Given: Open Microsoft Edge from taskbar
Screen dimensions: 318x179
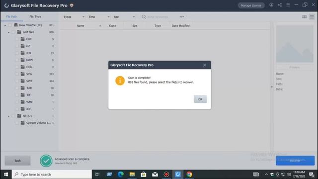Looking at the screenshot, I should [x=121, y=175].
